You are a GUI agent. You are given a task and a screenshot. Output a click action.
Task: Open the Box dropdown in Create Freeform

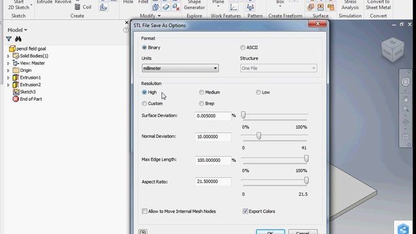(x=280, y=6)
